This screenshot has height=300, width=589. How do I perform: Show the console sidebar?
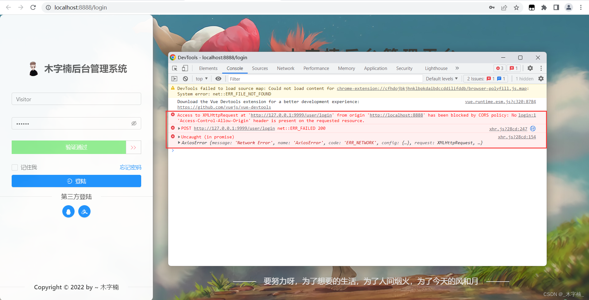click(174, 79)
